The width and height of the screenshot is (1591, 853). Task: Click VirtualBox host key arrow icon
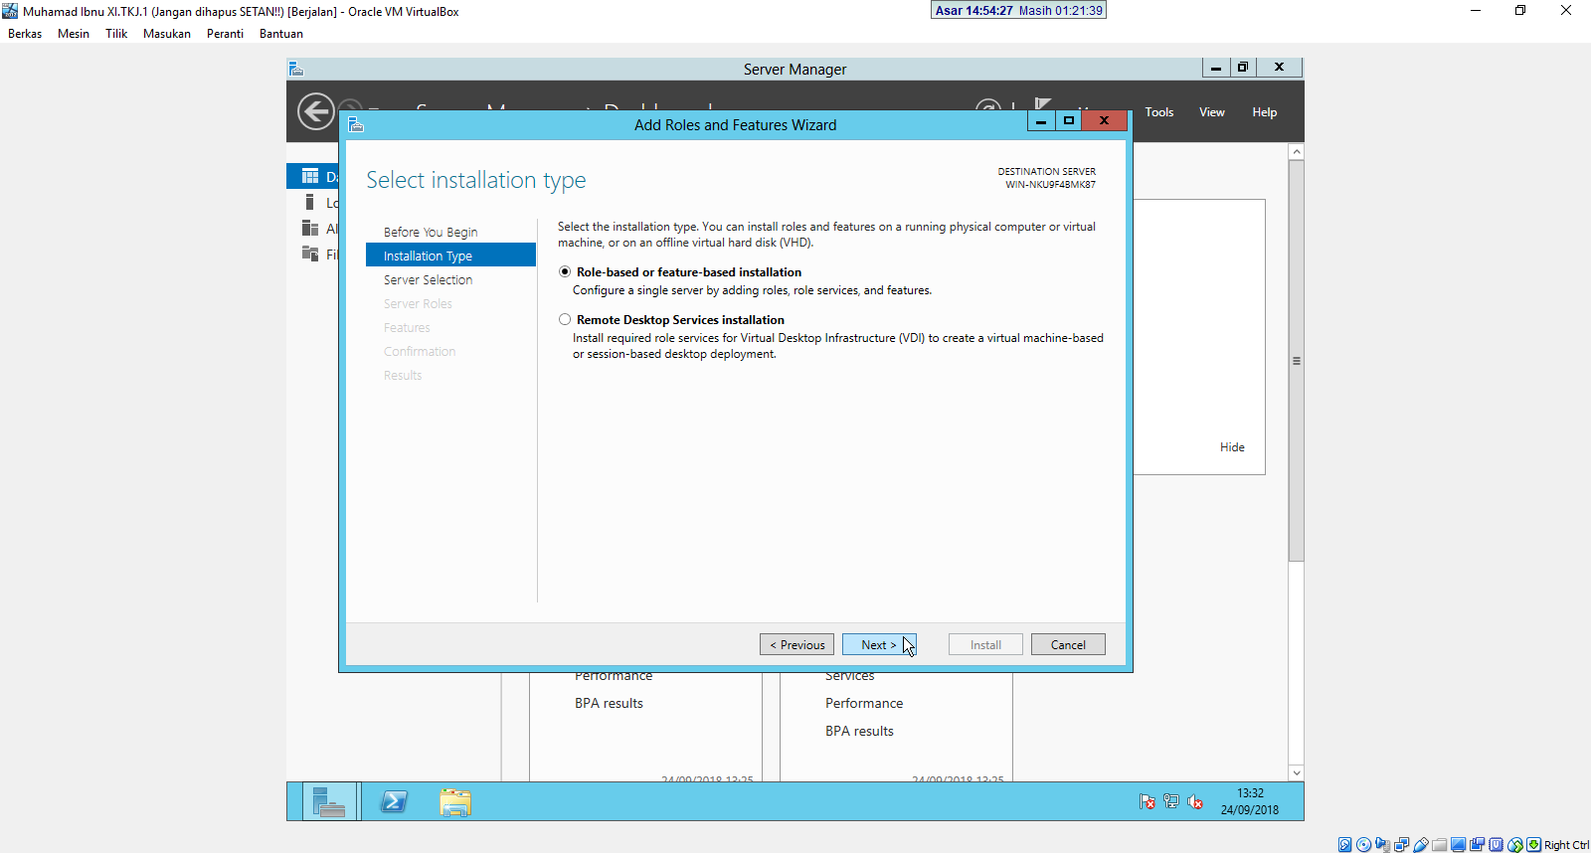(x=1534, y=845)
